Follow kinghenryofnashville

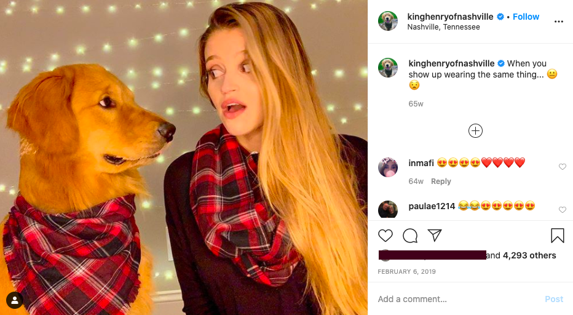pyautogui.click(x=526, y=17)
